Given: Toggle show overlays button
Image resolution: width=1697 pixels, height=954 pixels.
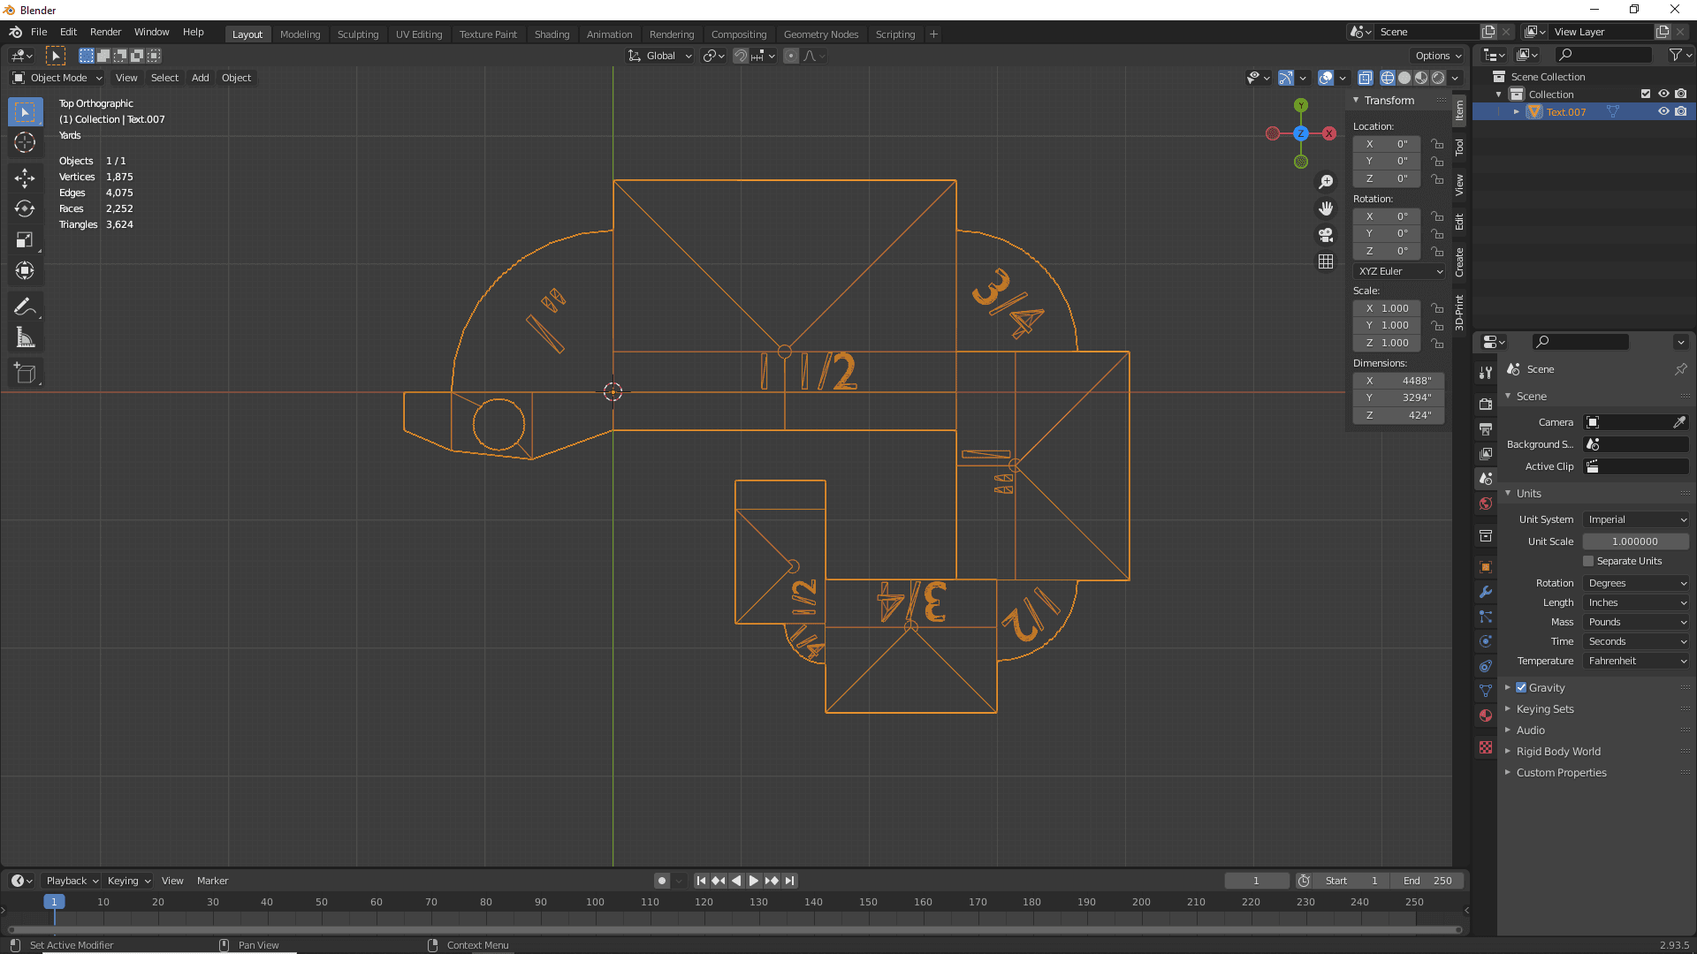Looking at the screenshot, I should pyautogui.click(x=1326, y=78).
